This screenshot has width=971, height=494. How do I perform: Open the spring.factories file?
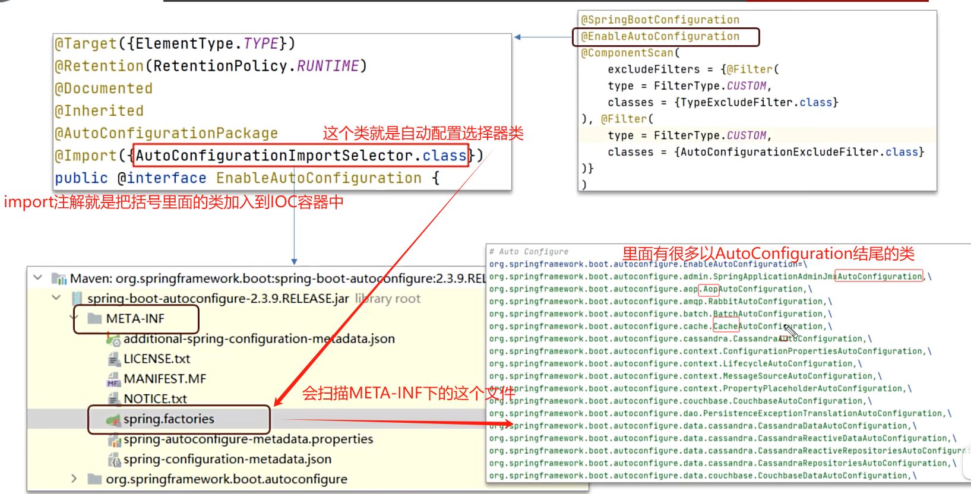click(169, 419)
